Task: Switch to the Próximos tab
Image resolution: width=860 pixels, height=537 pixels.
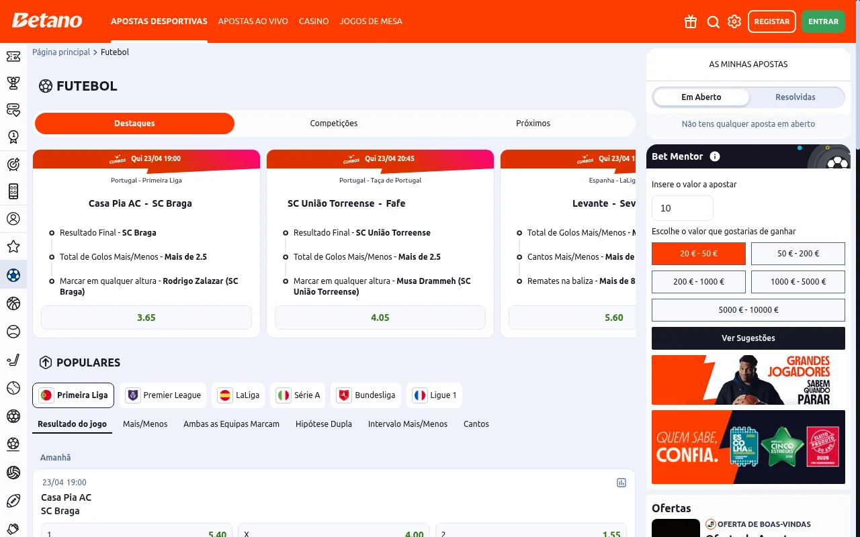Action: tap(533, 124)
